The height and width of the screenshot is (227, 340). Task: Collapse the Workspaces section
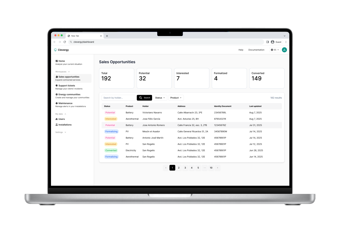click(63, 72)
